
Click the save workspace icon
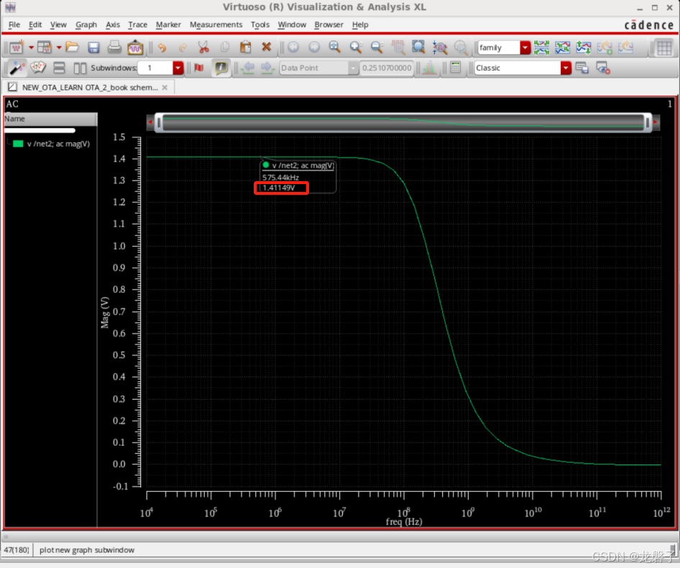(x=582, y=68)
